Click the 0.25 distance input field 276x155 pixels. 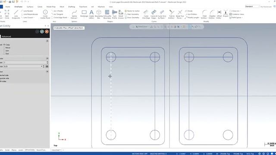coord(22,66)
